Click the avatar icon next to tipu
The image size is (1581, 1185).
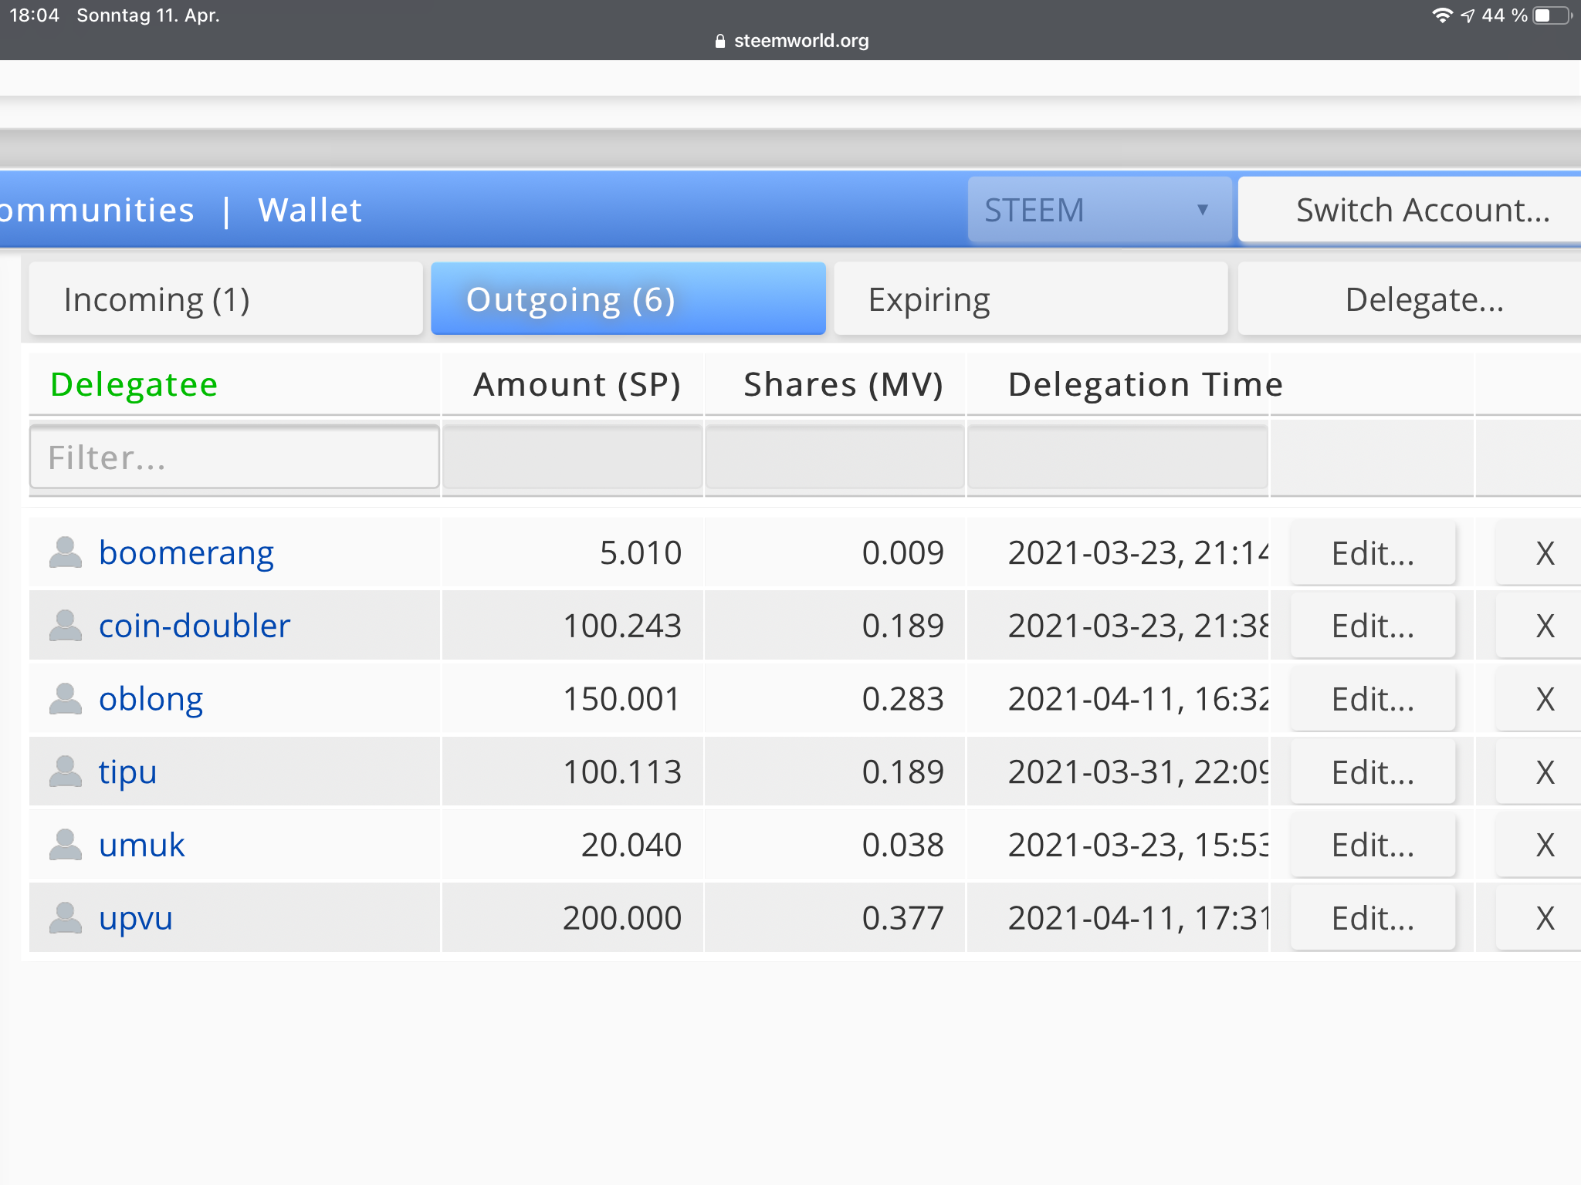click(x=66, y=771)
